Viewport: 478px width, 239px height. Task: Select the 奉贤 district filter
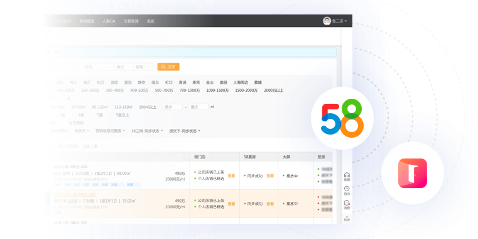(196, 82)
